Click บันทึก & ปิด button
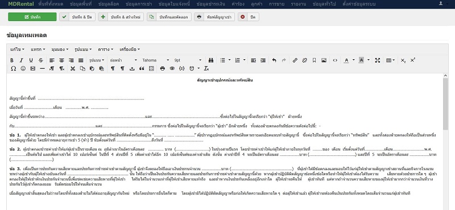This screenshot has width=455, height=210. tap(77, 17)
